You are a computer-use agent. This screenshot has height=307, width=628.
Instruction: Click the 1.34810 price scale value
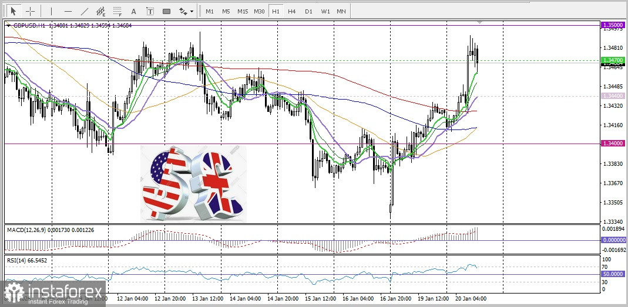pyautogui.click(x=613, y=48)
